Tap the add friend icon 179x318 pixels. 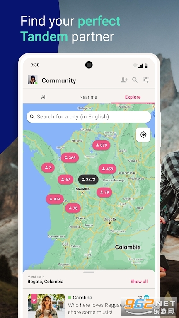[124, 80]
